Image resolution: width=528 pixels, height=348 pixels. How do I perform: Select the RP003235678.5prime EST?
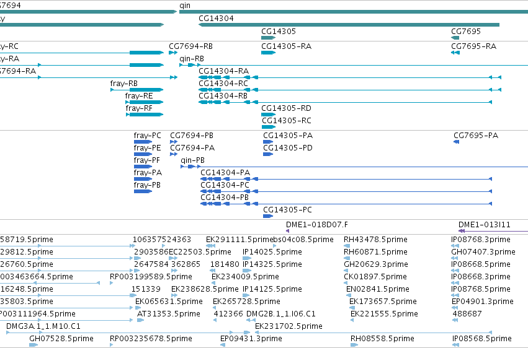[x=112, y=345]
